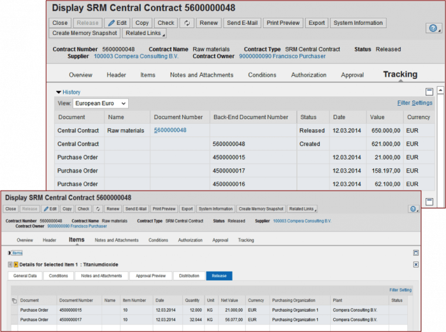Open Notes and Attachments tab in the Tracking window

202,75
